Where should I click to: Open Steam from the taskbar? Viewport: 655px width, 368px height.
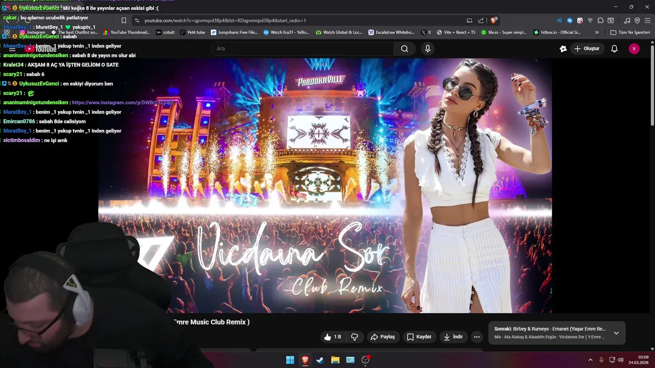click(x=320, y=360)
